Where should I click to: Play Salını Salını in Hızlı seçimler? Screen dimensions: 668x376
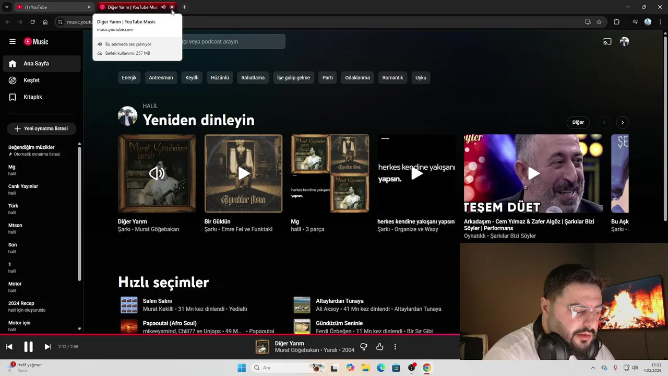tap(129, 305)
